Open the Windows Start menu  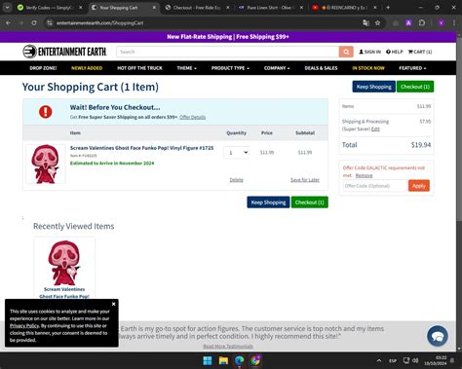click(x=208, y=360)
